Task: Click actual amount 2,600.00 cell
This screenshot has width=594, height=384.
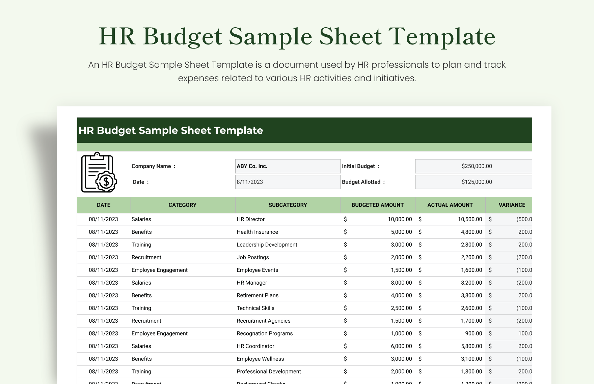Action: point(450,308)
